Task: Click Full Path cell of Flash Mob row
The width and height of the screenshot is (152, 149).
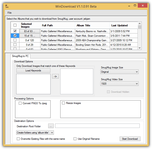Action: pyautogui.click(x=58, y=36)
